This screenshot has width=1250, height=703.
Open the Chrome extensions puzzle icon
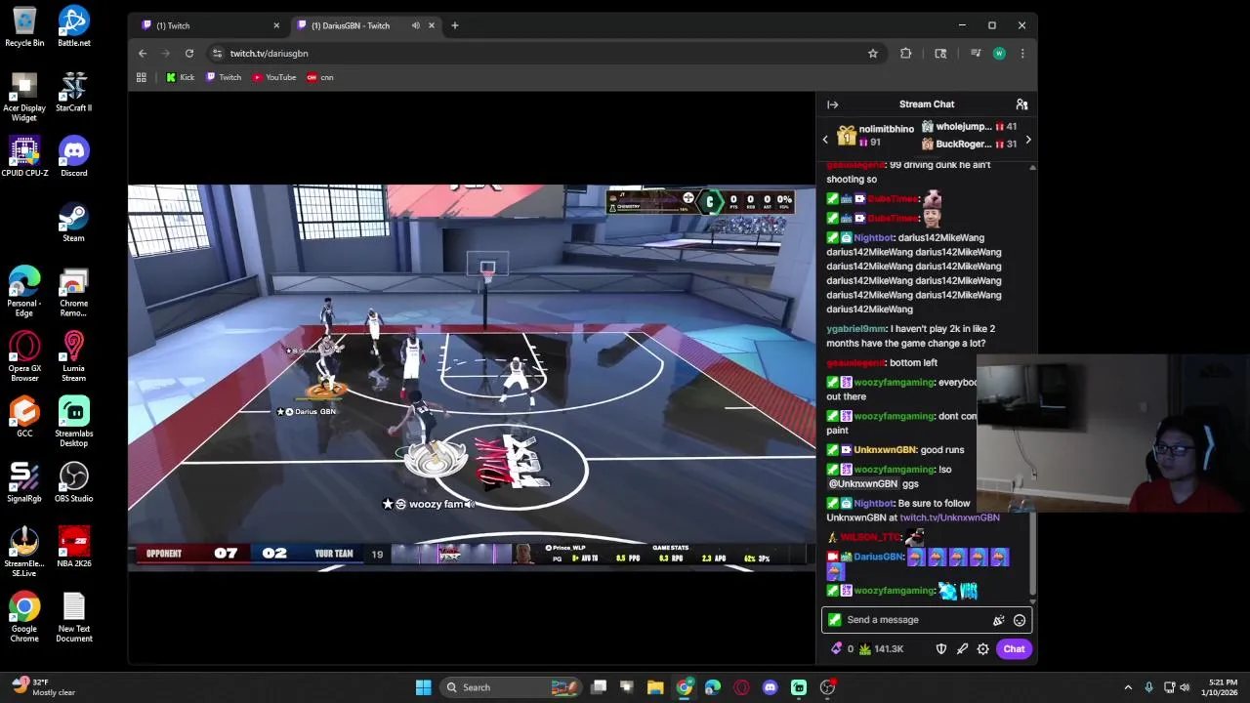906,54
